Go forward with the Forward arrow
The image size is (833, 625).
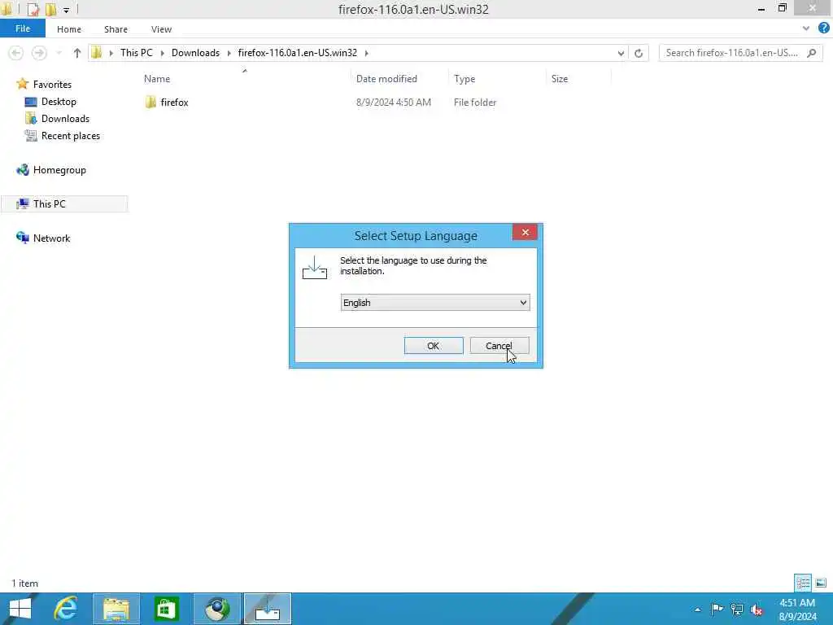[x=39, y=53]
